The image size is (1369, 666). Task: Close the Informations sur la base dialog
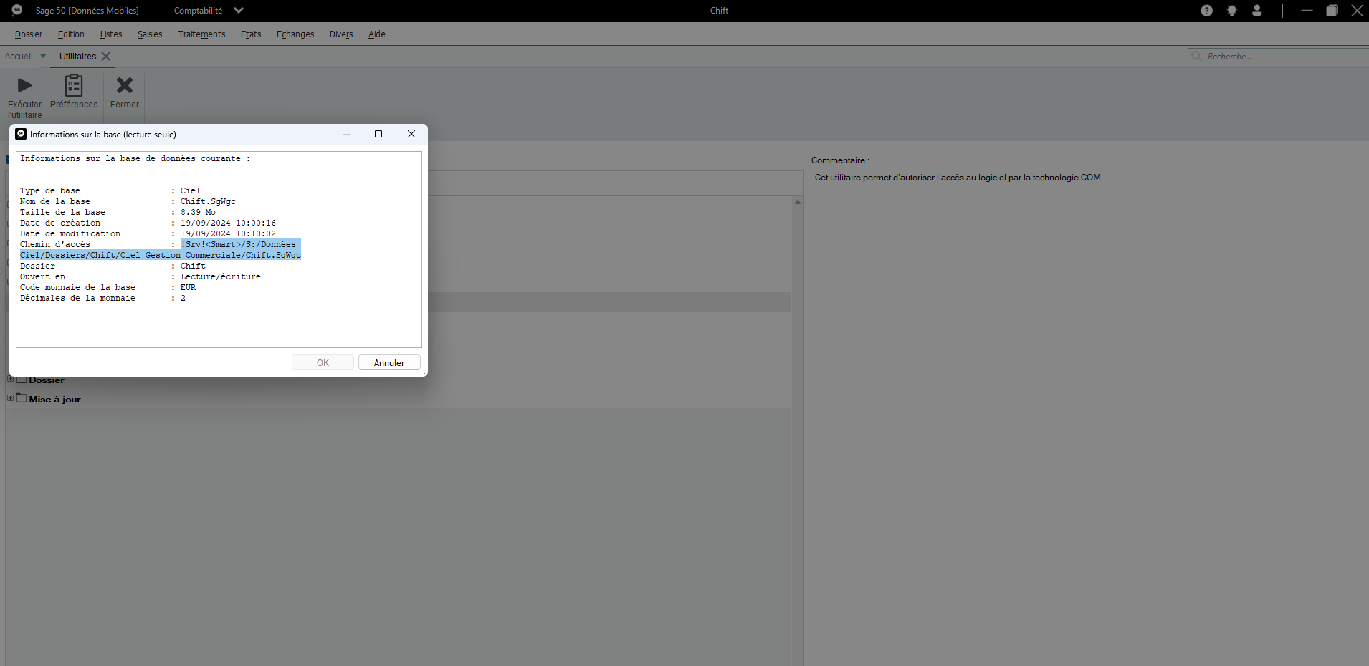[411, 134]
